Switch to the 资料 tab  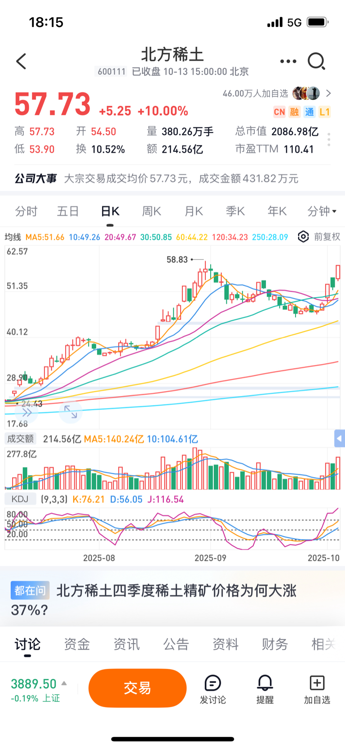[225, 645]
